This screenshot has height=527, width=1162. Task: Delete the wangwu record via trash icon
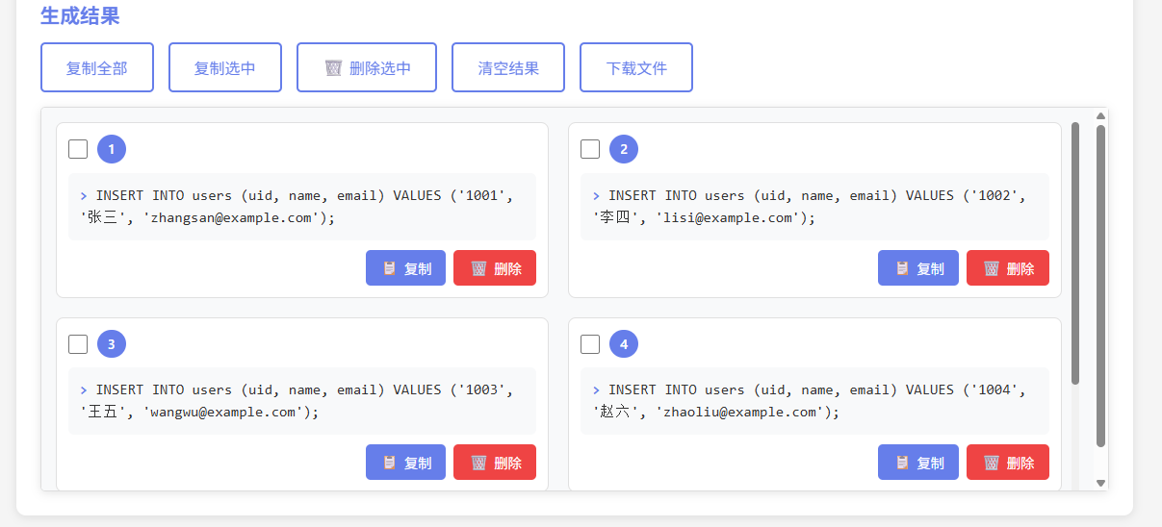[x=478, y=463]
